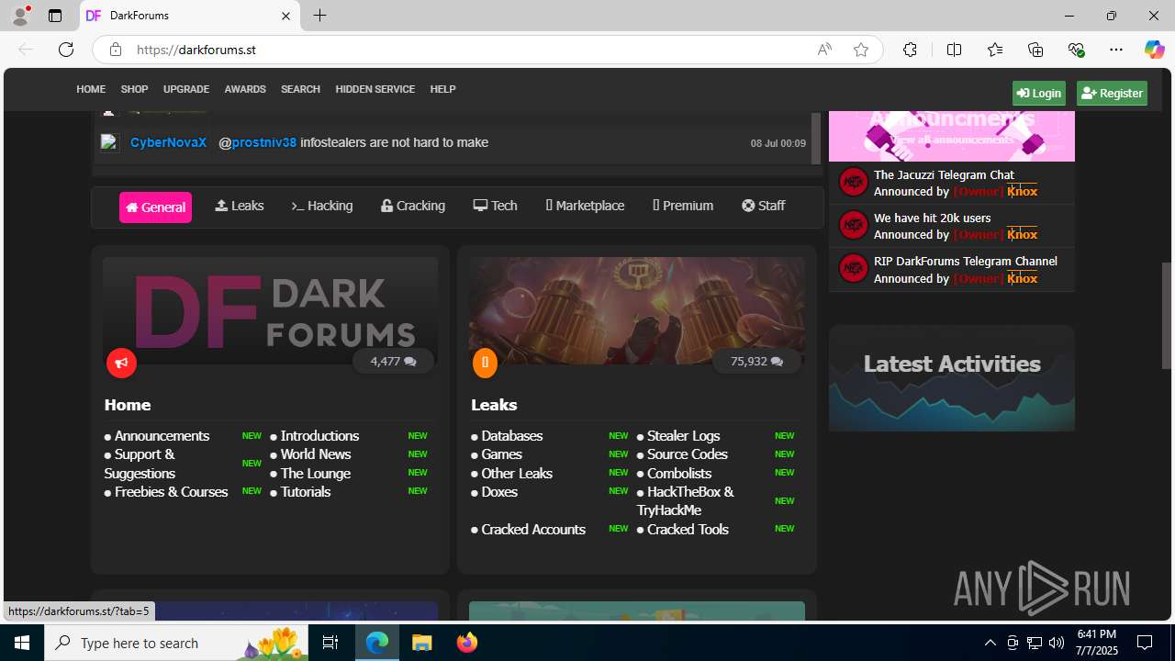Open SHOP in the site menu
The image size is (1175, 661).
(x=134, y=89)
